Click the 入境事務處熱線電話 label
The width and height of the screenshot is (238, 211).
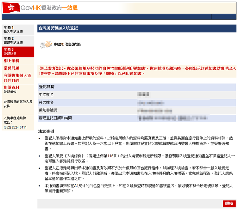[x=15, y=120]
